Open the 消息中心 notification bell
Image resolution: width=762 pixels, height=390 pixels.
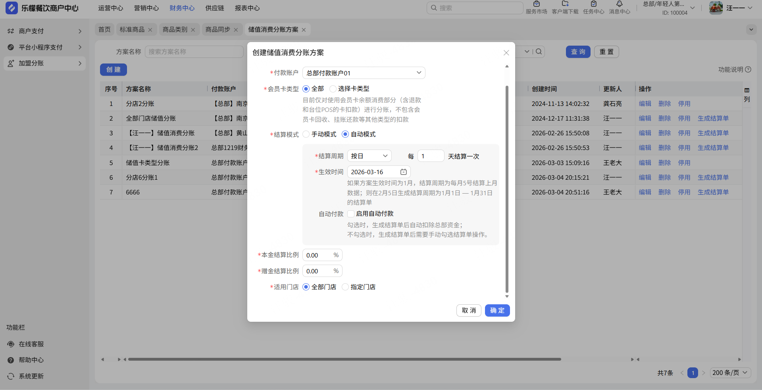point(619,4)
